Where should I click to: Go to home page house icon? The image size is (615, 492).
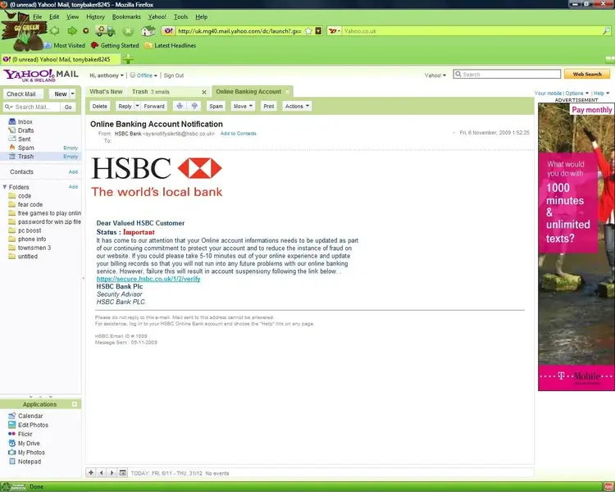pyautogui.click(x=148, y=30)
